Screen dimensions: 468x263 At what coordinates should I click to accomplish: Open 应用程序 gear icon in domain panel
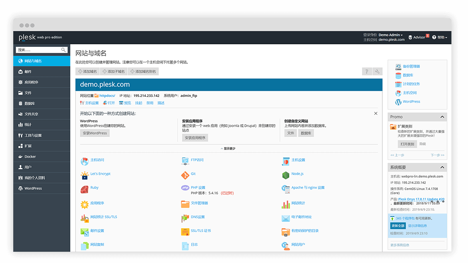(x=85, y=205)
